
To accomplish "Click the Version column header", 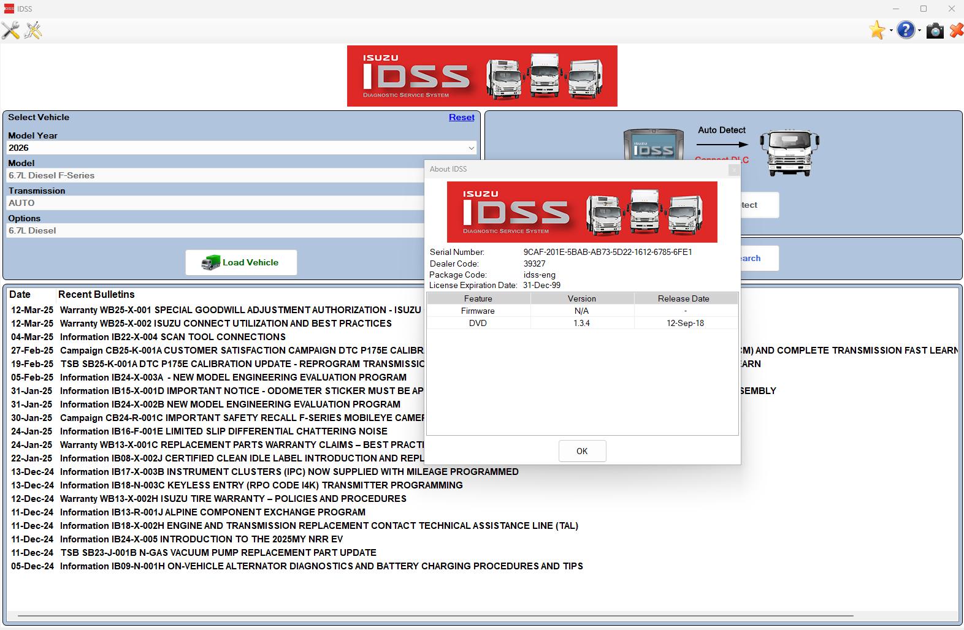I will [x=582, y=298].
